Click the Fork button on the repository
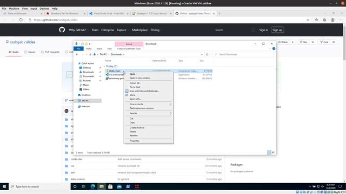The width and height of the screenshot is (346, 194). tap(324, 42)
